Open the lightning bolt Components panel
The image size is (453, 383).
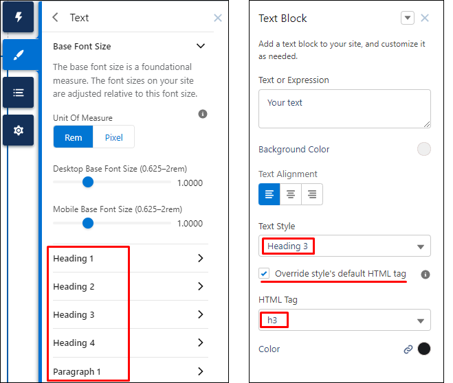pos(18,17)
